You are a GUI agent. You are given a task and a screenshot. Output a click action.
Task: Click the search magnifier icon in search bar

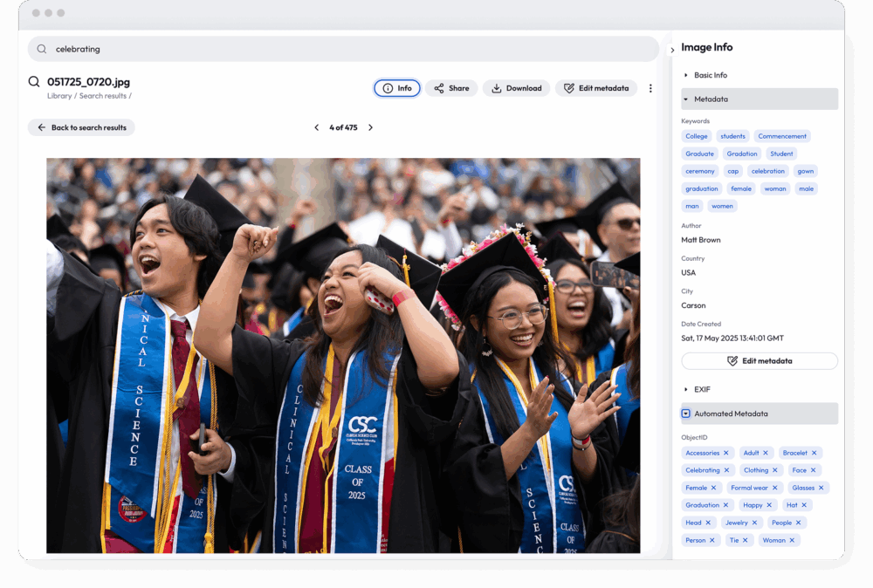pyautogui.click(x=41, y=49)
